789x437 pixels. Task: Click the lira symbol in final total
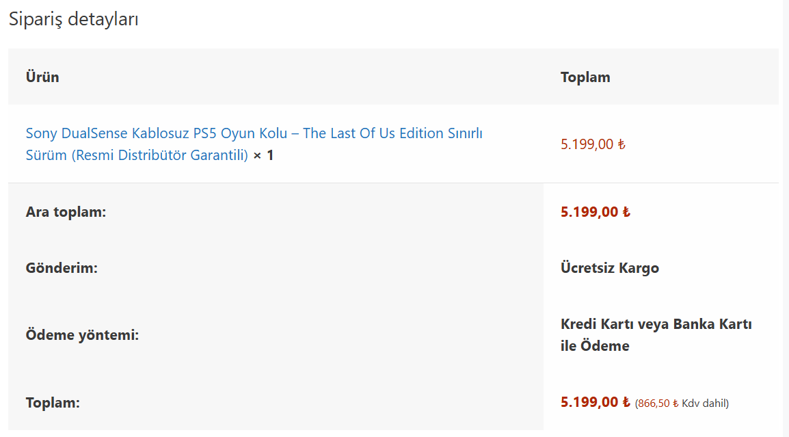coord(626,402)
